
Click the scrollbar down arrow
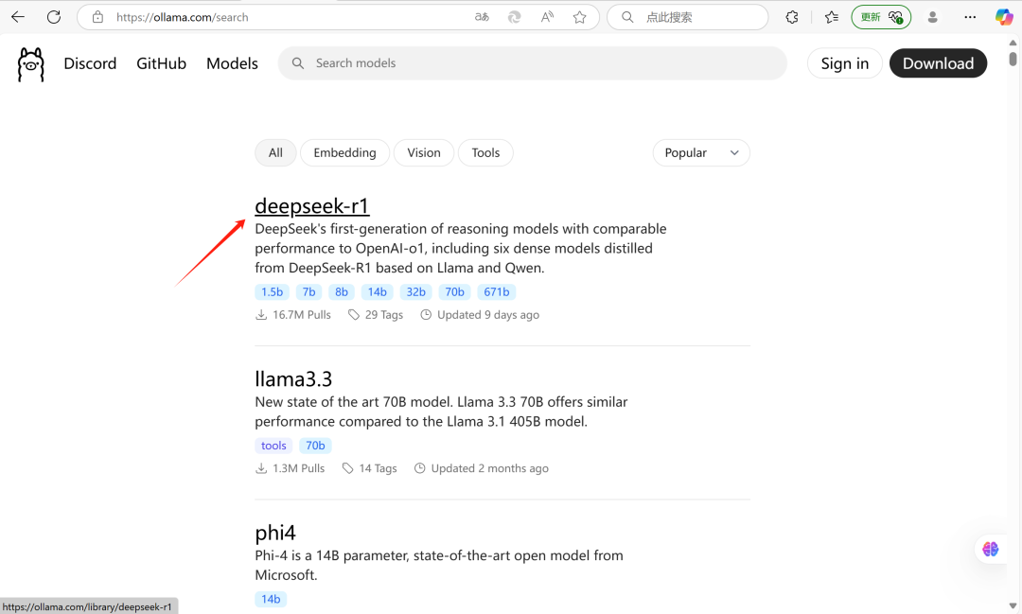[x=1013, y=606]
